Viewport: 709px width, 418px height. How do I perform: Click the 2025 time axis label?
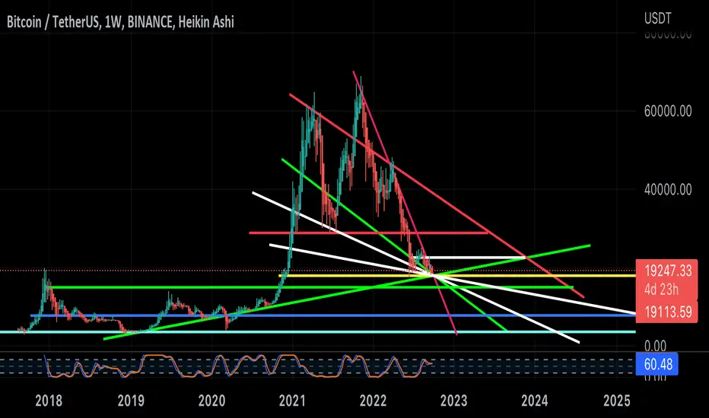(617, 401)
